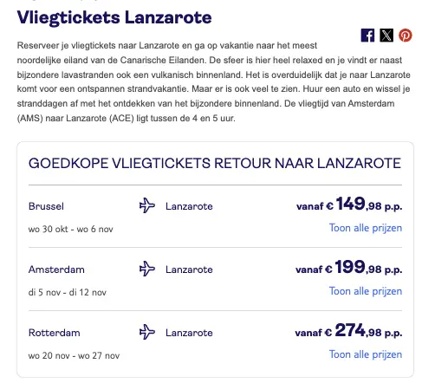
Task: Click the airplane icon for Brussel route
Action: (x=147, y=205)
